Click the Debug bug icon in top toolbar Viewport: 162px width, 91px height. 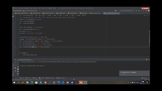[x=139, y=11]
